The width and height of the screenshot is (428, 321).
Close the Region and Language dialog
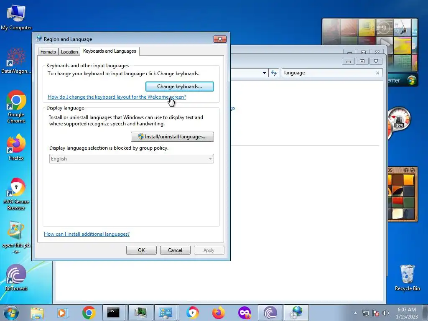pyautogui.click(x=220, y=39)
